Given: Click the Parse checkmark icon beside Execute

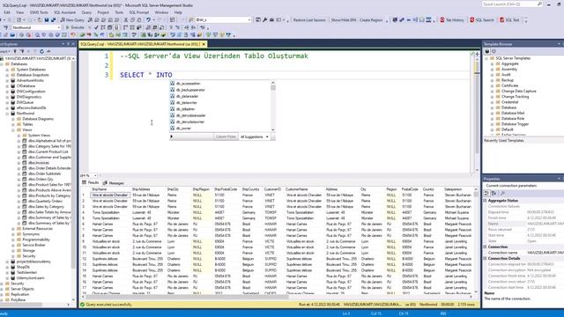Looking at the screenshot, I should [x=96, y=27].
